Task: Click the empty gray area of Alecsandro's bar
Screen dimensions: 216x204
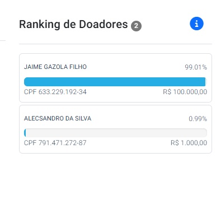Action: click(x=116, y=133)
